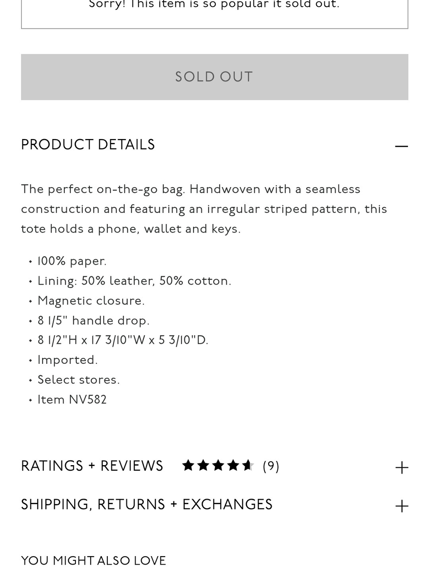Click the (9) review count
The height and width of the screenshot is (572, 429).
tap(271, 466)
